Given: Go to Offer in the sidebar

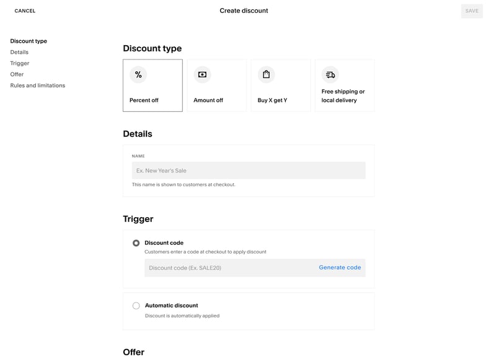Looking at the screenshot, I should (17, 74).
